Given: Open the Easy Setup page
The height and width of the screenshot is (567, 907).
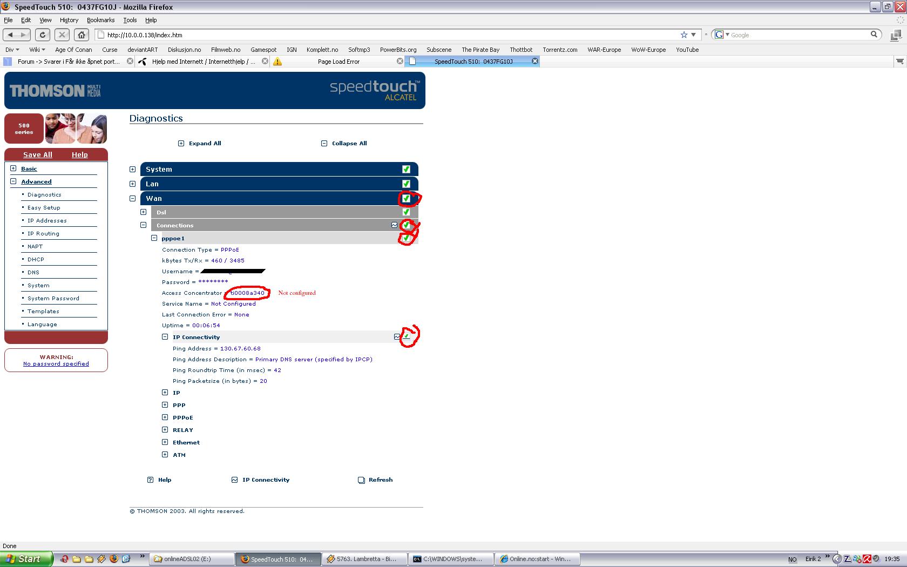Looking at the screenshot, I should (x=44, y=207).
